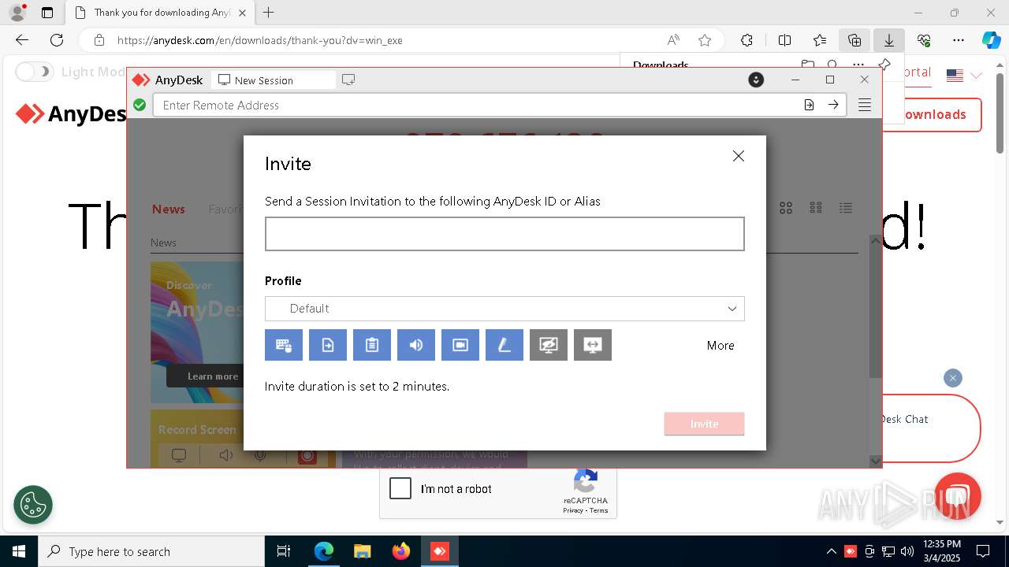Go back in Edge browser
The width and height of the screenshot is (1009, 567).
pyautogui.click(x=22, y=40)
